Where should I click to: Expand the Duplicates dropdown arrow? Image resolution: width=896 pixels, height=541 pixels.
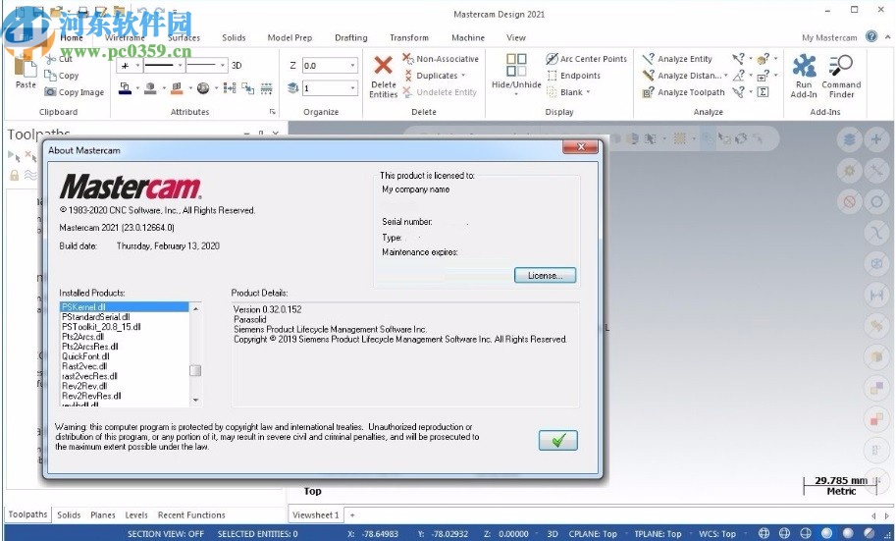(x=463, y=76)
